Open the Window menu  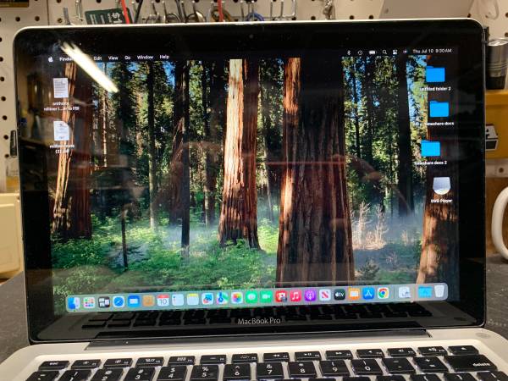pyautogui.click(x=145, y=58)
